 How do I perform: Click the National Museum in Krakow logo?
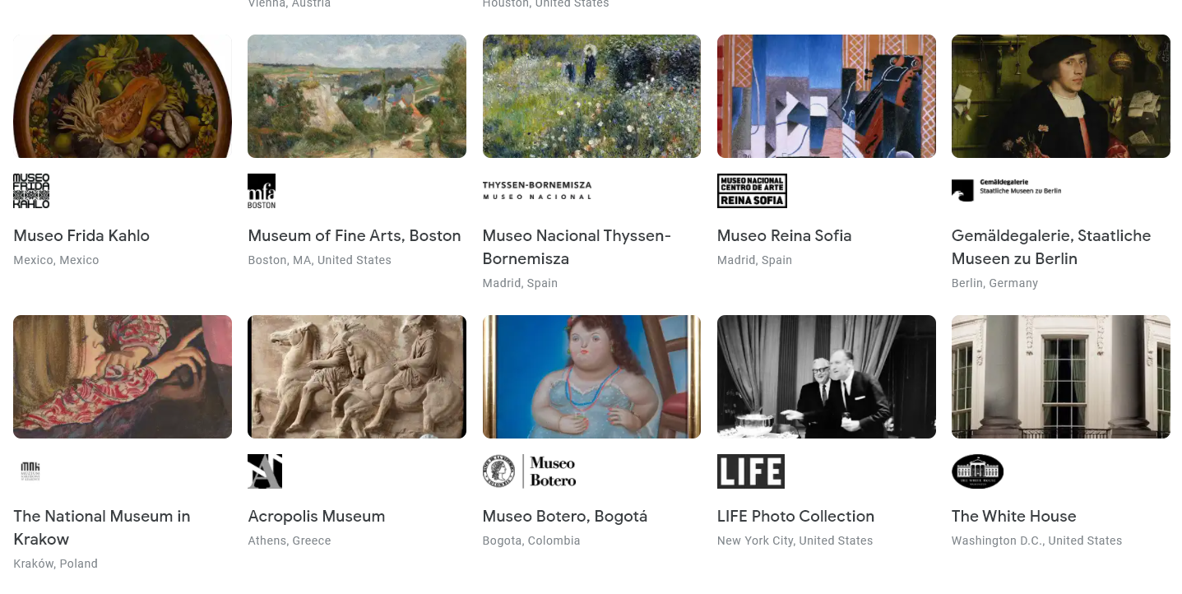[x=30, y=471]
